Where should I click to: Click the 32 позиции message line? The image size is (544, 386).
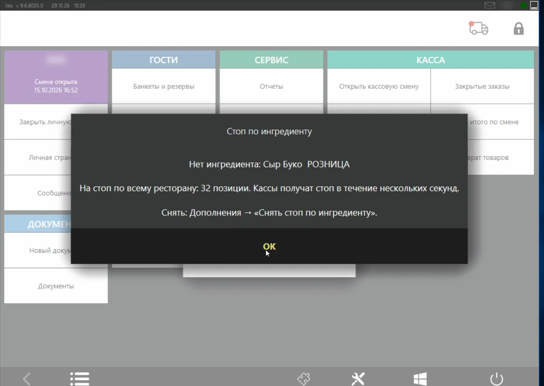pyautogui.click(x=269, y=188)
